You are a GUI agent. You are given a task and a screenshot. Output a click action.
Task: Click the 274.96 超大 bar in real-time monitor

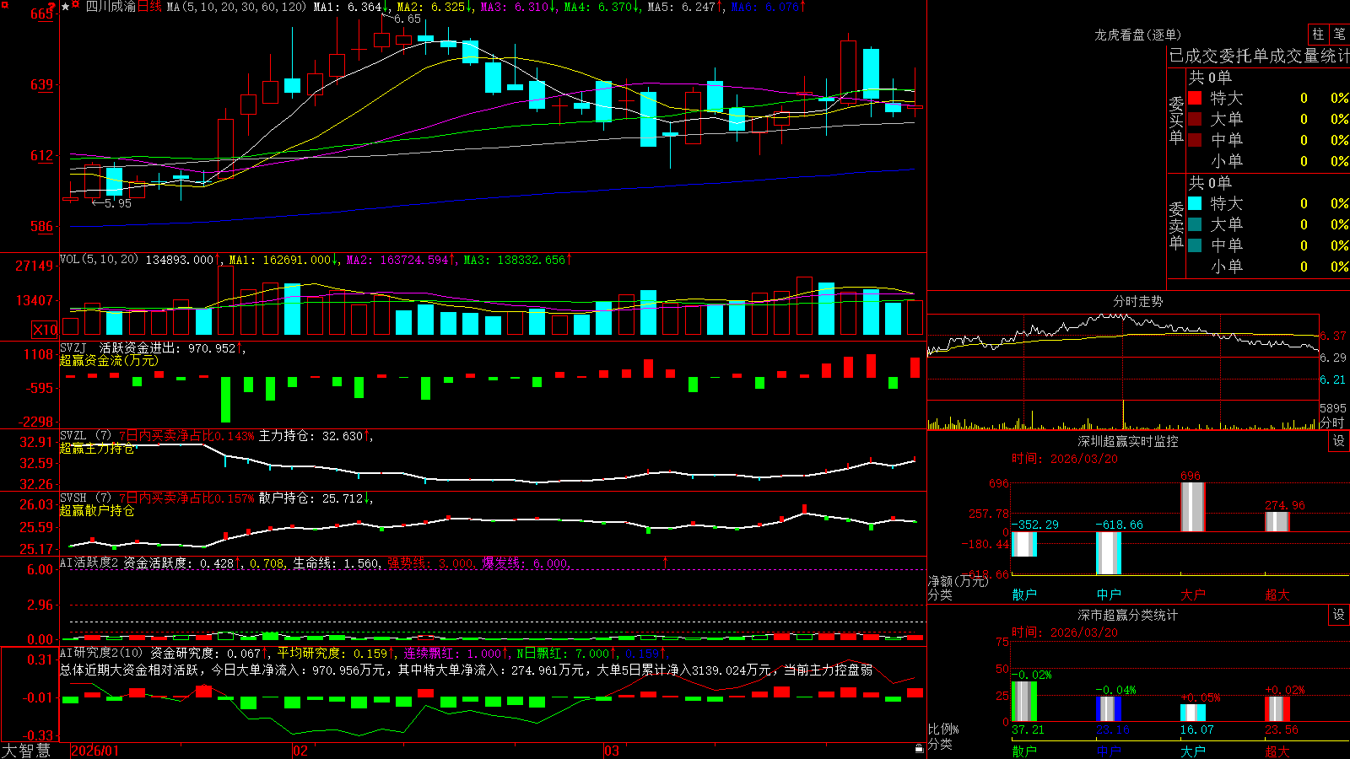(x=1277, y=521)
